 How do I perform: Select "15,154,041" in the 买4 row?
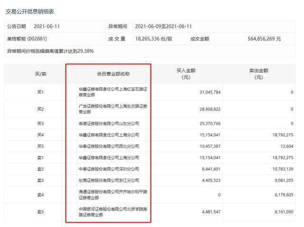(x=210, y=135)
